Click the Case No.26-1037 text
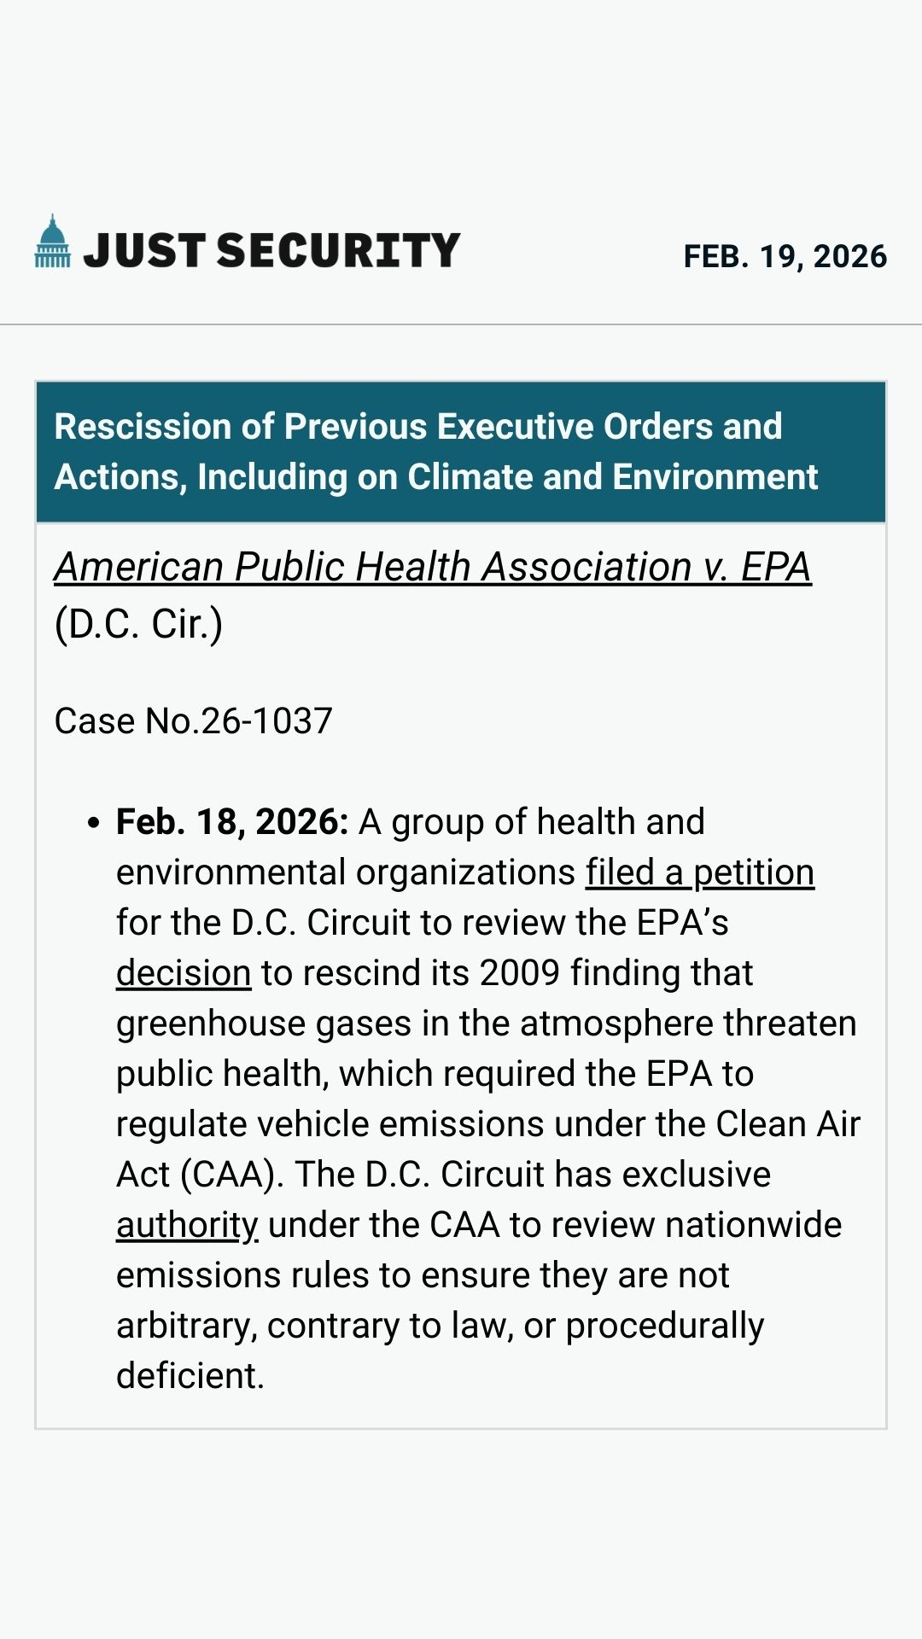The height and width of the screenshot is (1639, 922). (x=193, y=721)
